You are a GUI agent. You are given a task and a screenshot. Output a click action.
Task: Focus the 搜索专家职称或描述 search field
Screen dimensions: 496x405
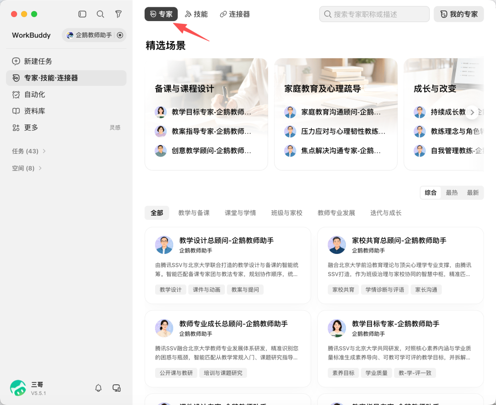(x=375, y=14)
